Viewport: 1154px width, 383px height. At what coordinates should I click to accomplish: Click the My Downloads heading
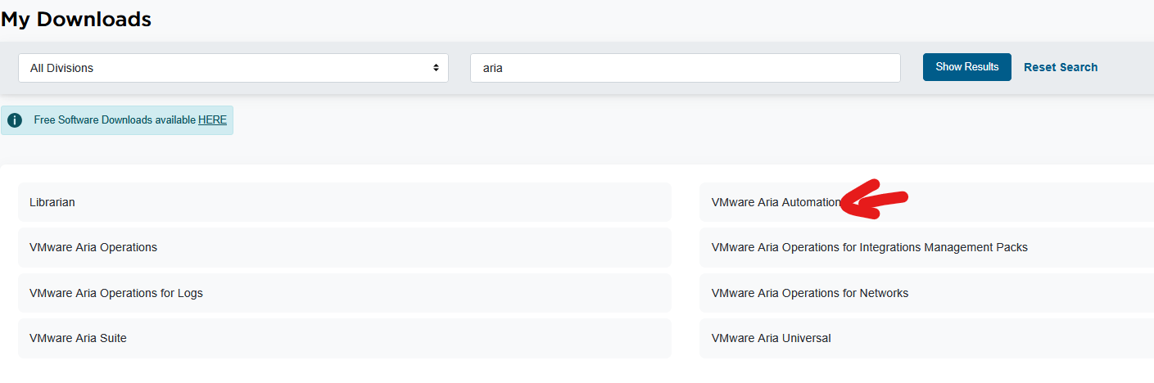[76, 19]
